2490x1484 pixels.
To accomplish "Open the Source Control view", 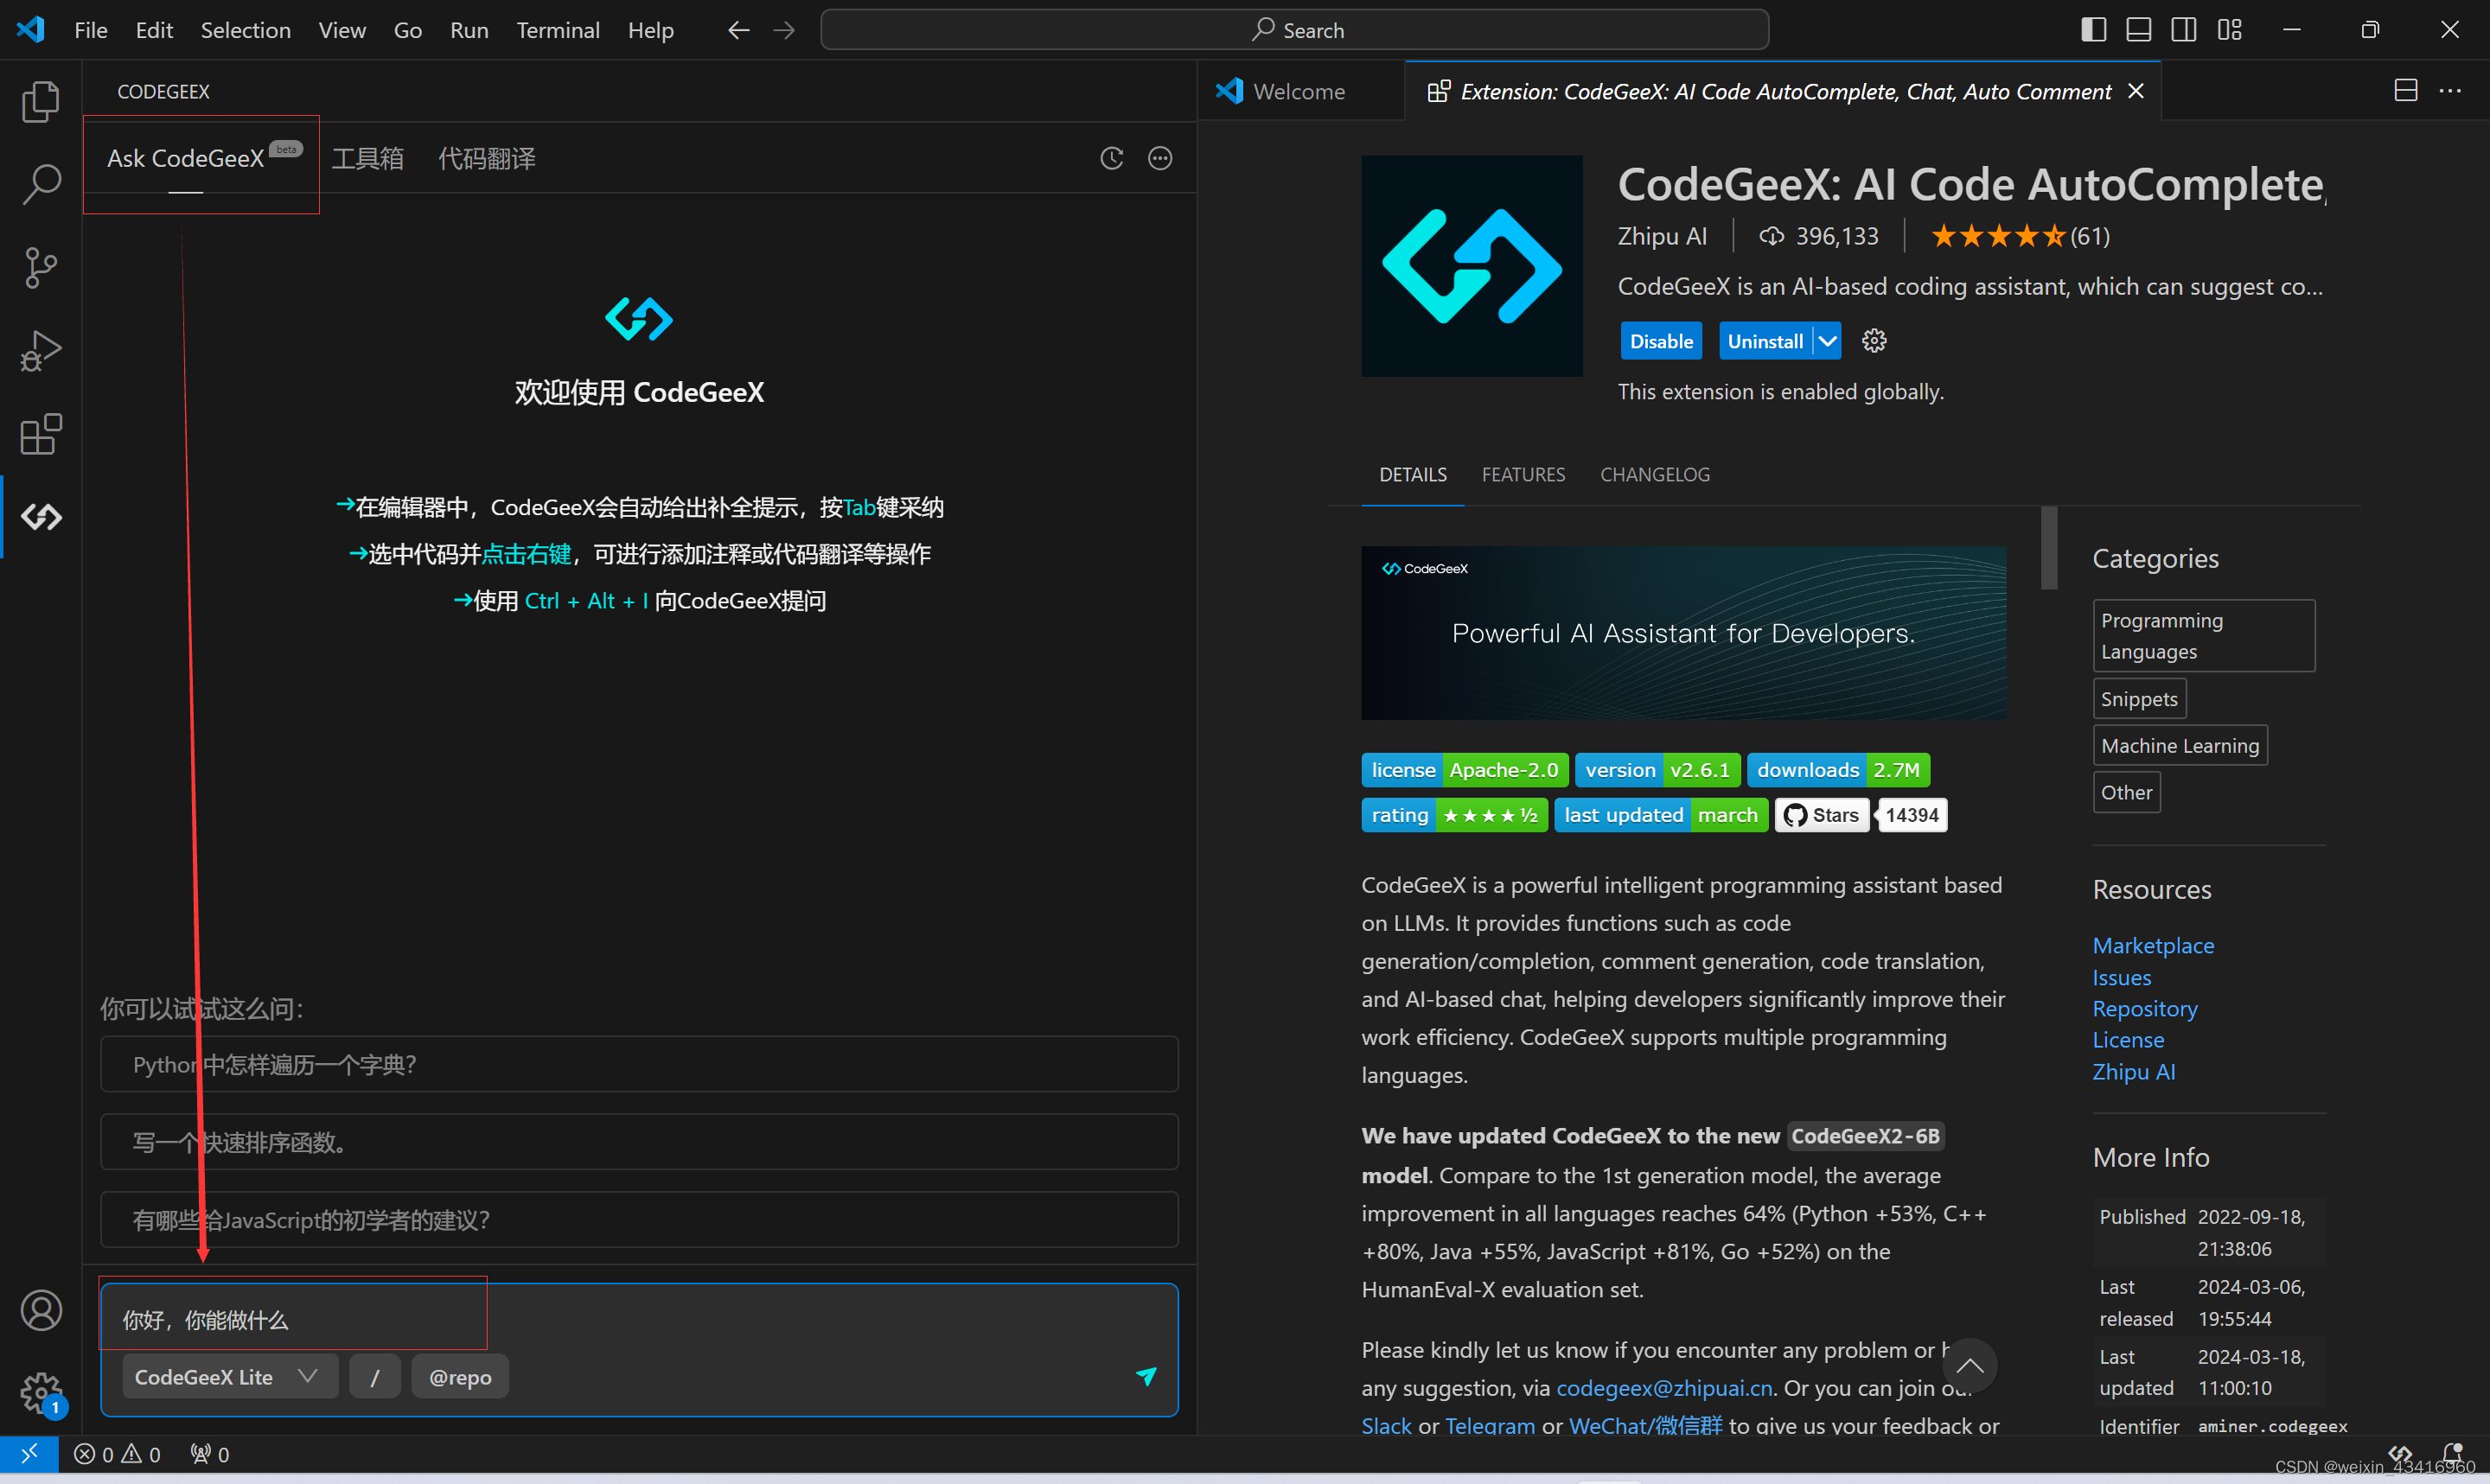I will (41, 267).
